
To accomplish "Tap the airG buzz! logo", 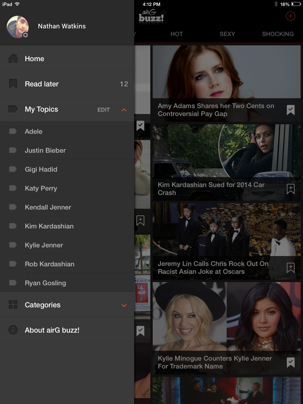I will coord(151,17).
